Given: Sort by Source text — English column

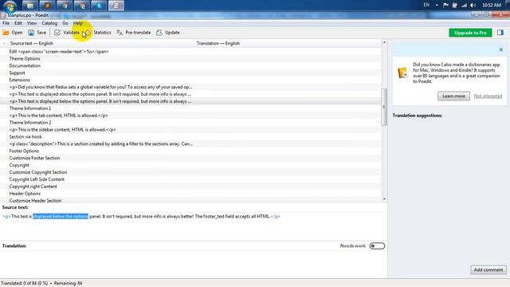Looking at the screenshot, I should tap(32, 43).
